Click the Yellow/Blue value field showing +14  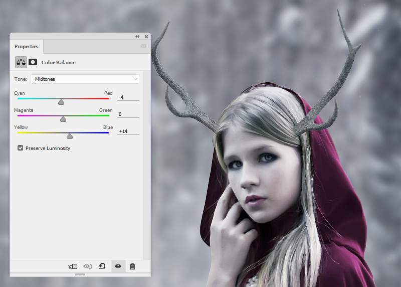[128, 131]
